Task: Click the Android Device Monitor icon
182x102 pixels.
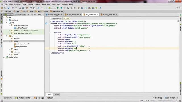Action: pyautogui.click(x=96, y=8)
